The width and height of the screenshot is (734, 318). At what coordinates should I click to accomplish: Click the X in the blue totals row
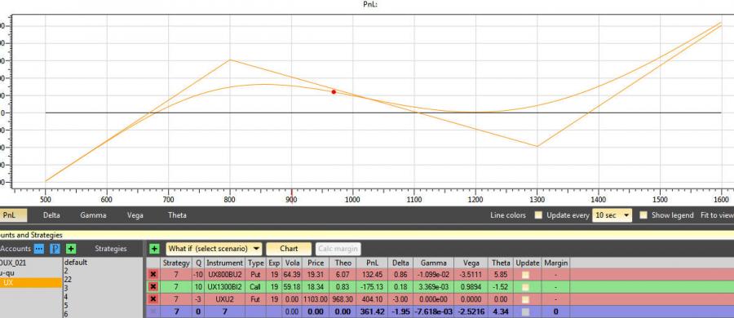[153, 311]
